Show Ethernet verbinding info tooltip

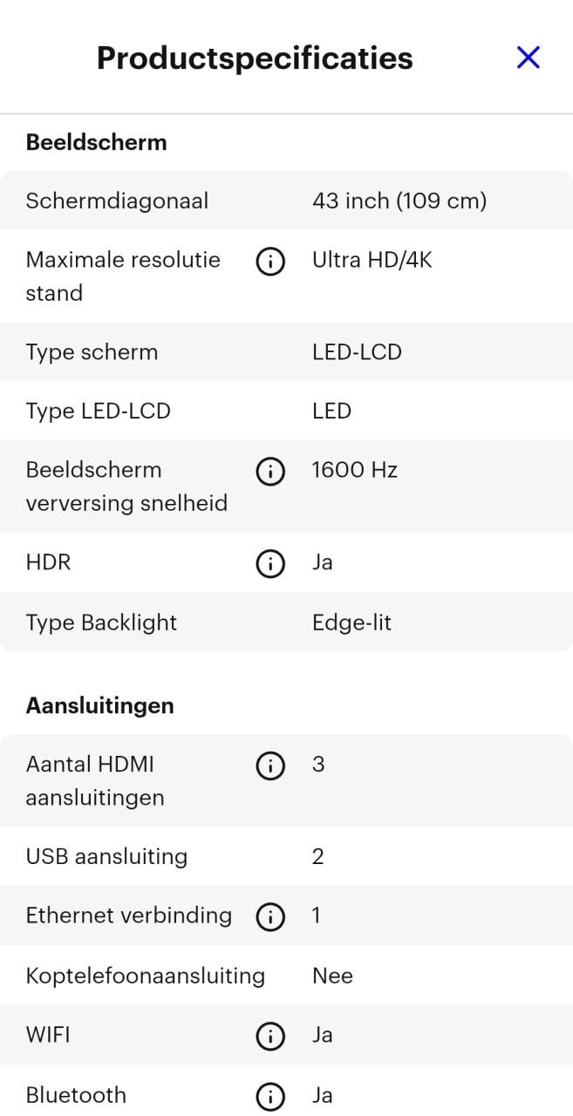click(270, 917)
